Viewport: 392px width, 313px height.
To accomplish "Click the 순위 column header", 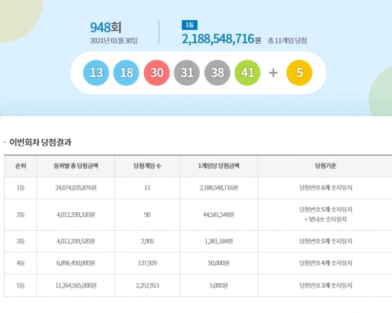I will [x=20, y=166].
